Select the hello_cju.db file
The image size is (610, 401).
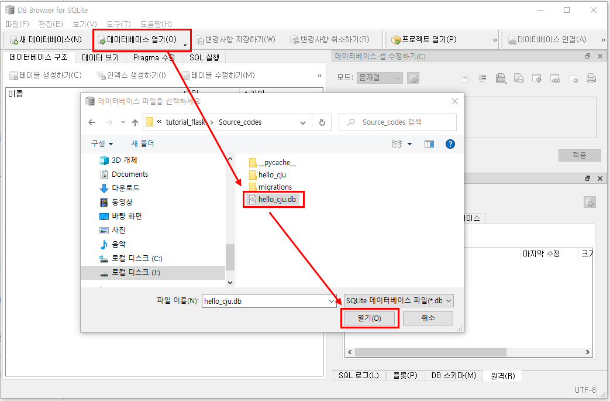[x=273, y=200]
